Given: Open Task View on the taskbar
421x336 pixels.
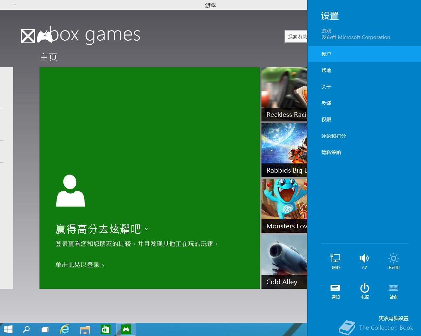Looking at the screenshot, I should coord(45,329).
